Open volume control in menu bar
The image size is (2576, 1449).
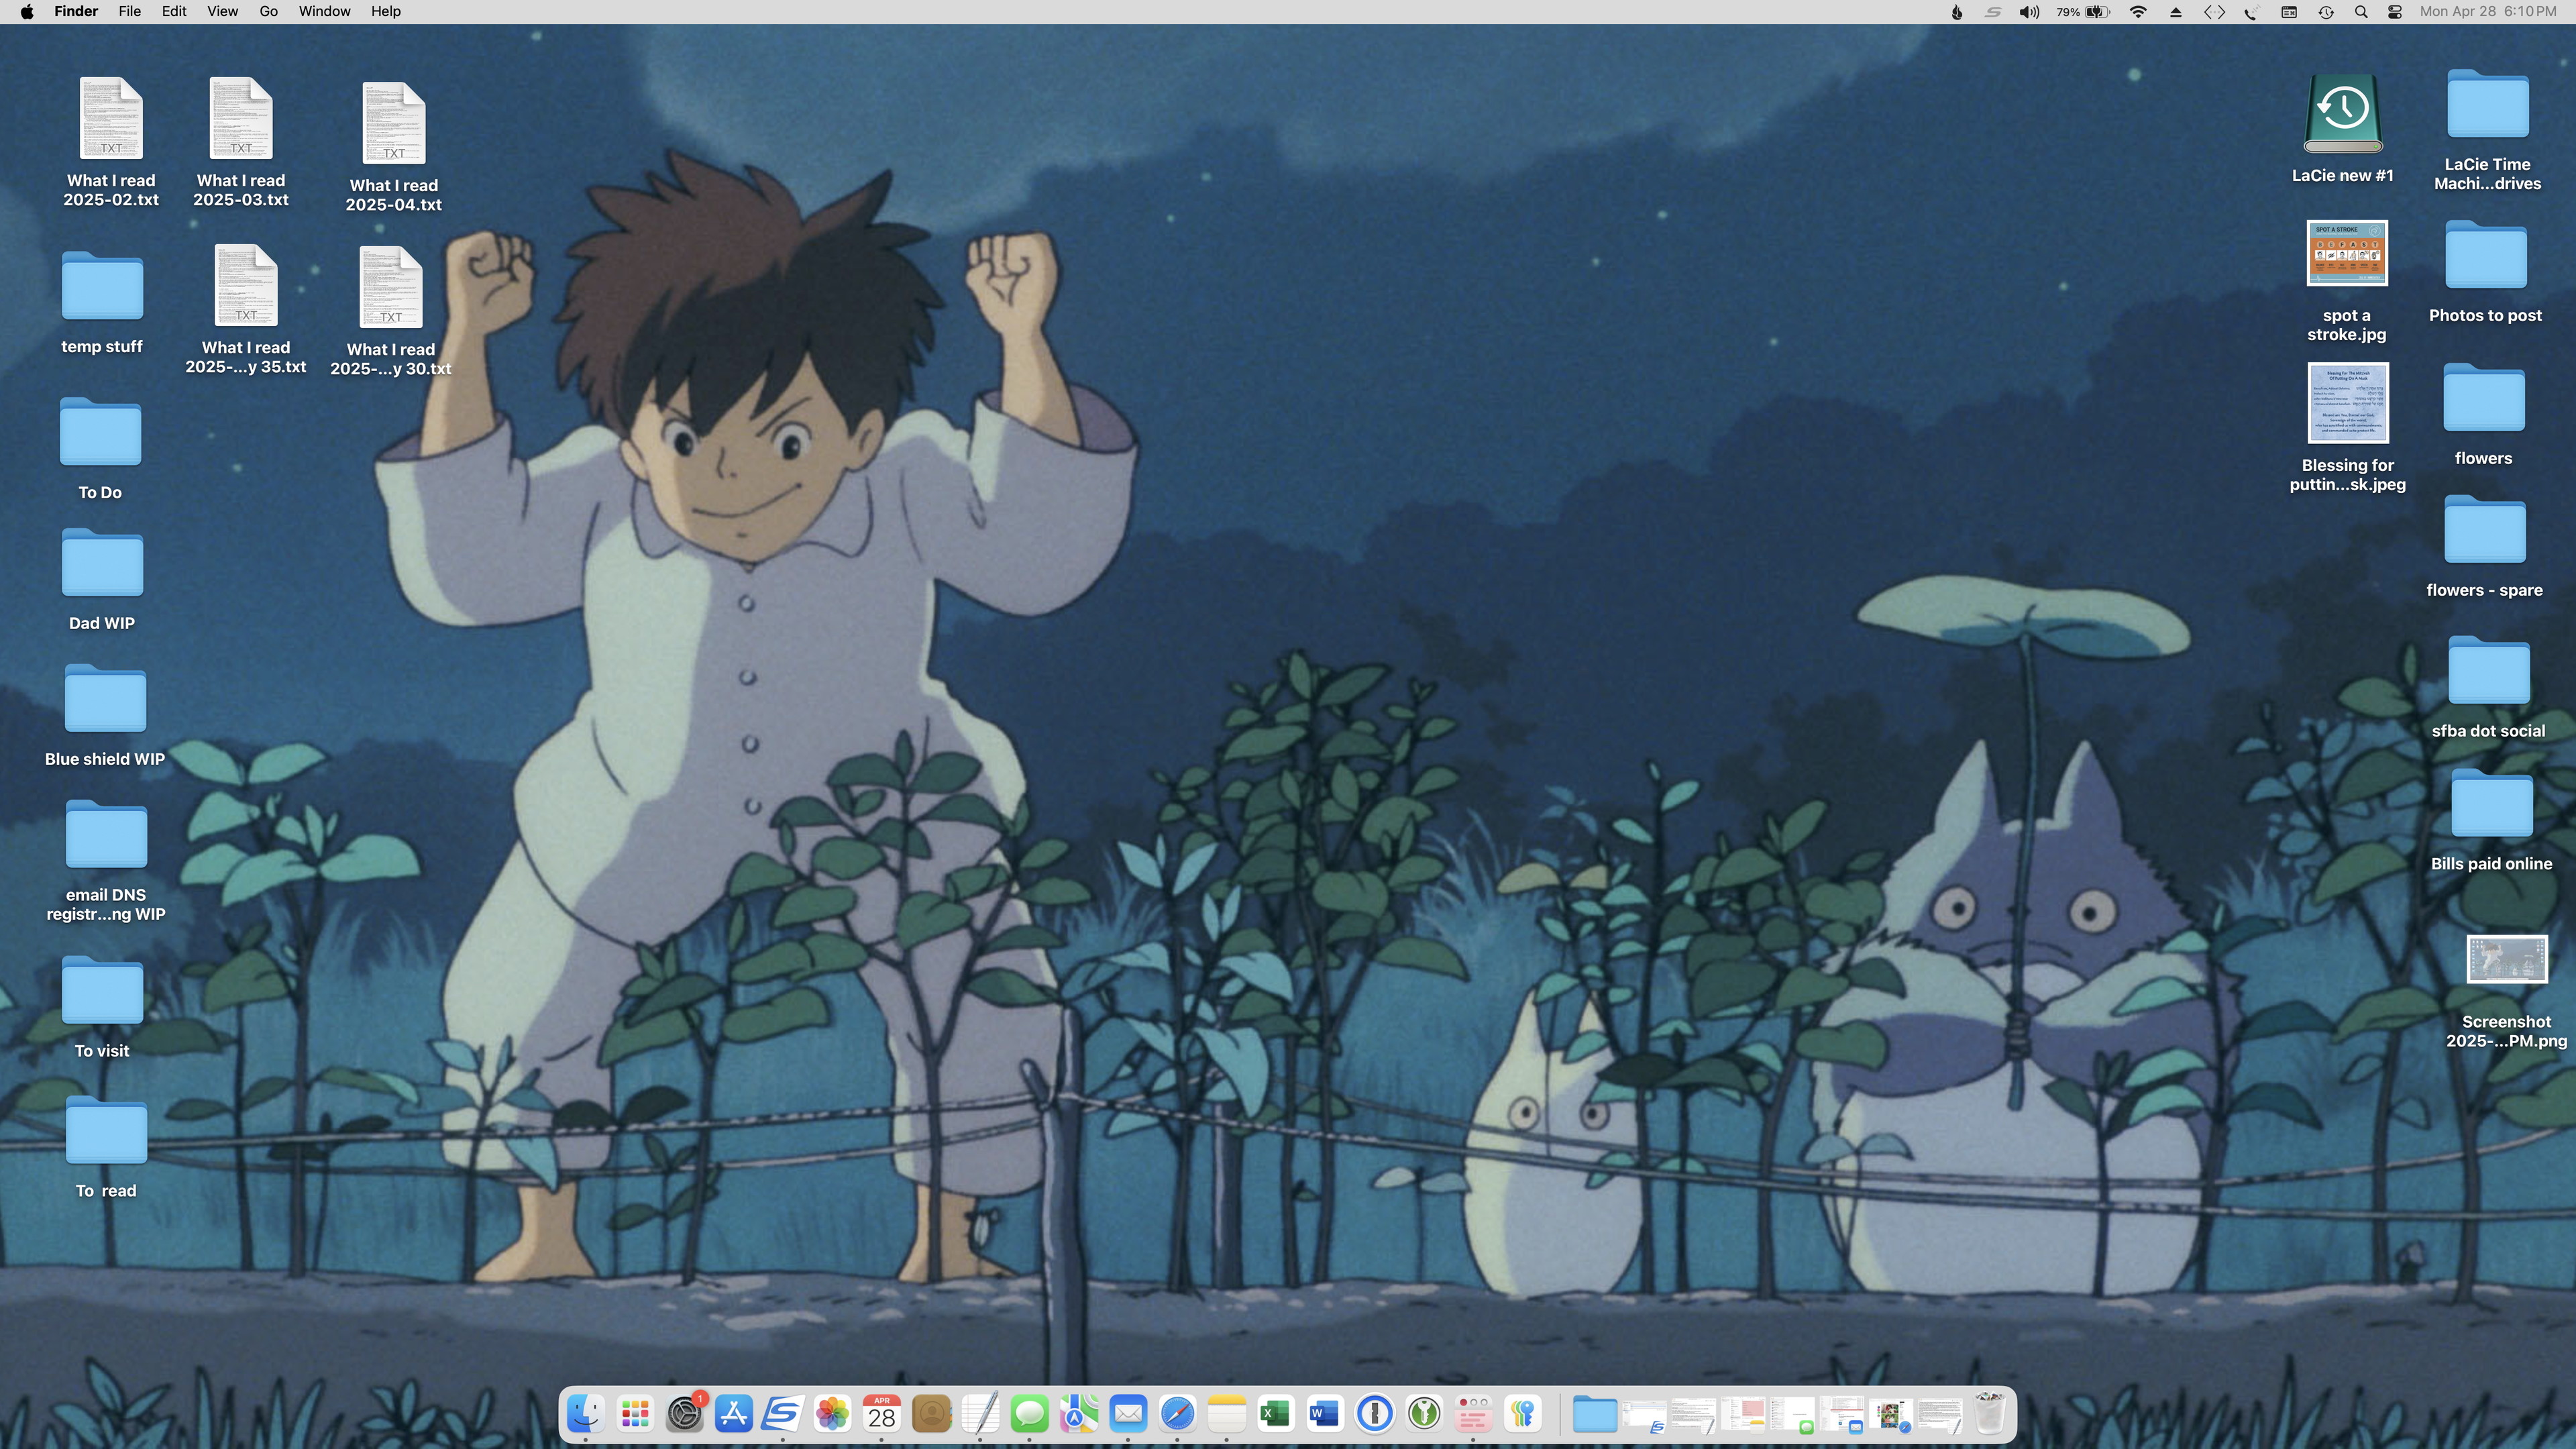pos(2029,12)
